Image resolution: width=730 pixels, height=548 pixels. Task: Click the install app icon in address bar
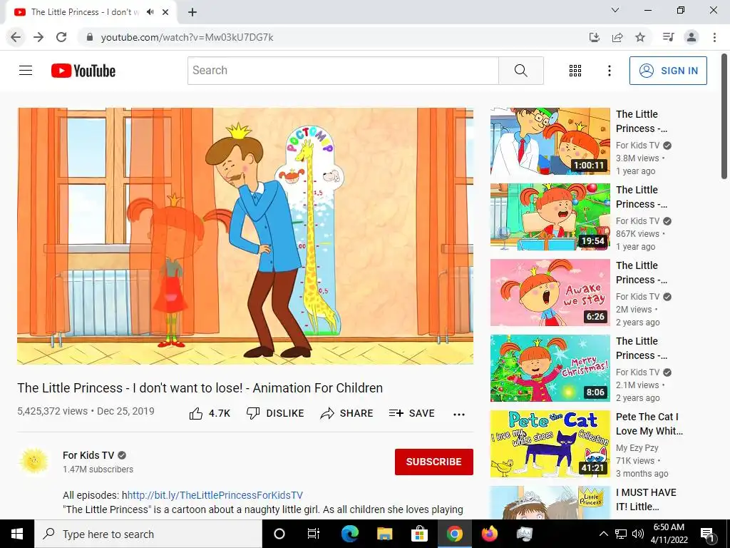tap(594, 37)
